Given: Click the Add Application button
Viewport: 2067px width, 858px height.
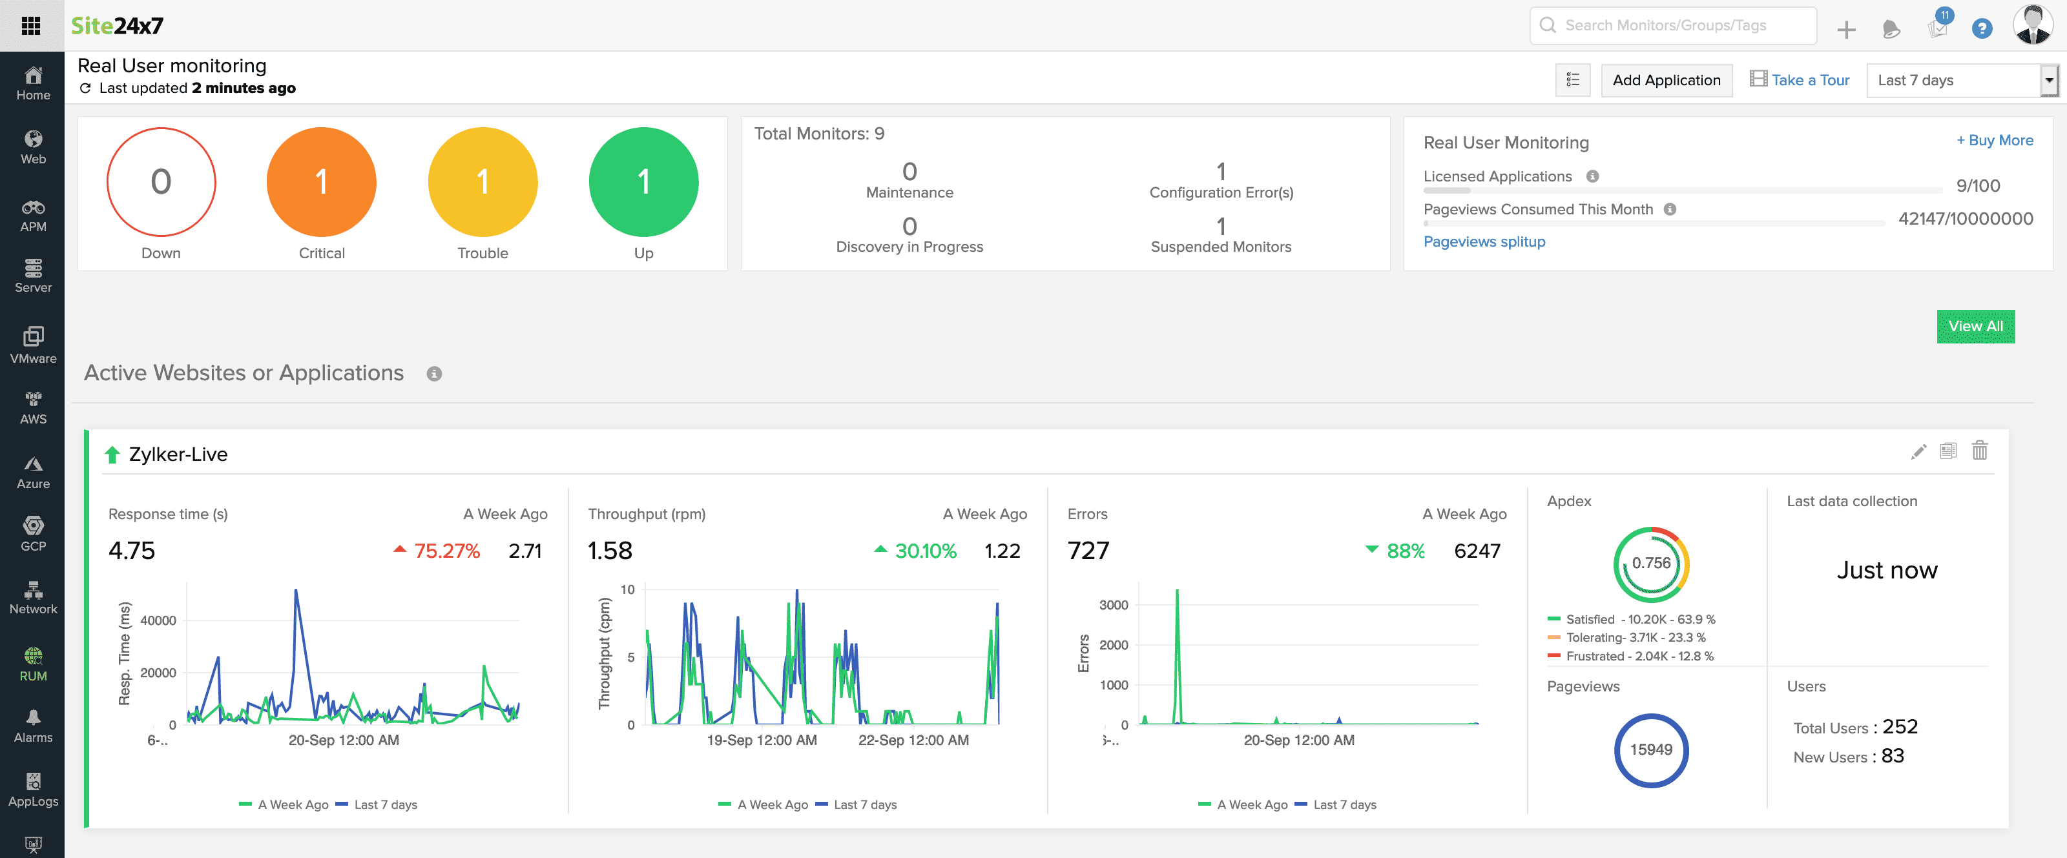Looking at the screenshot, I should coord(1666,79).
